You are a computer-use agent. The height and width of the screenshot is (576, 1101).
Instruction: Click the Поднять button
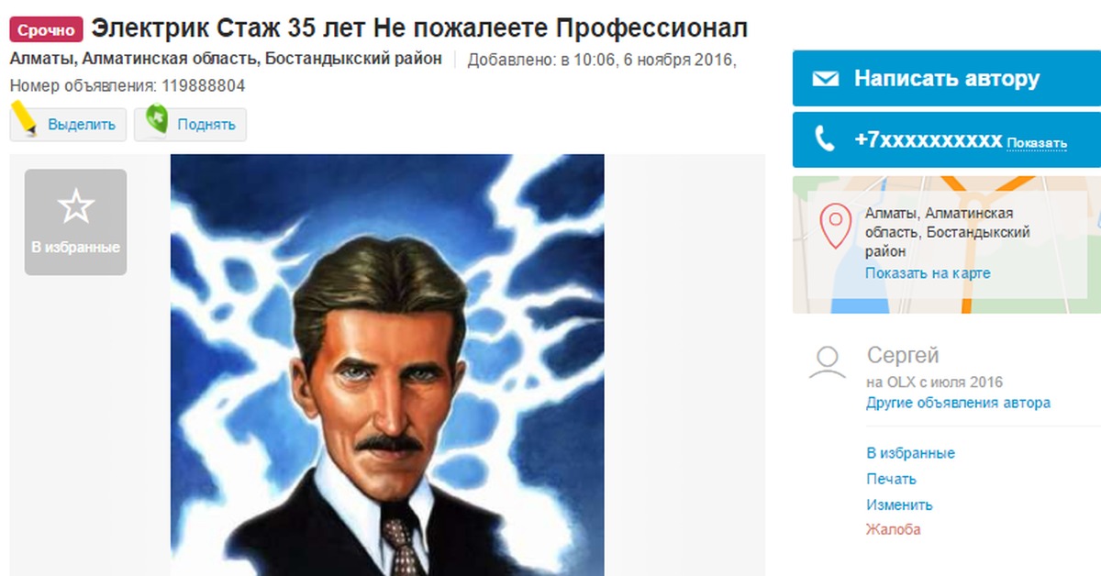click(x=190, y=124)
